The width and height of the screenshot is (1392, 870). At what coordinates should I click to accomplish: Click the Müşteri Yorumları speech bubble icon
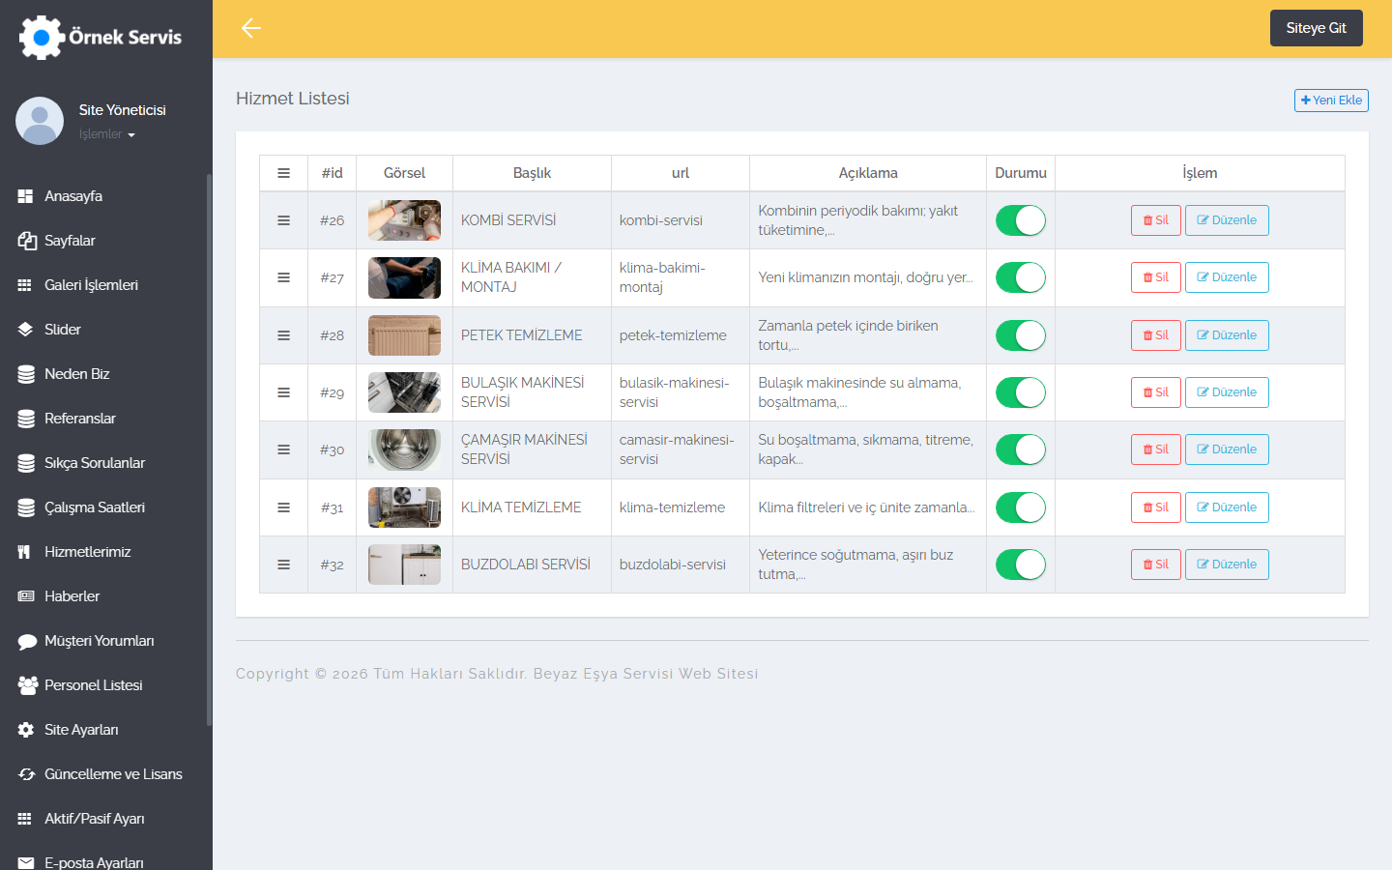[26, 641]
